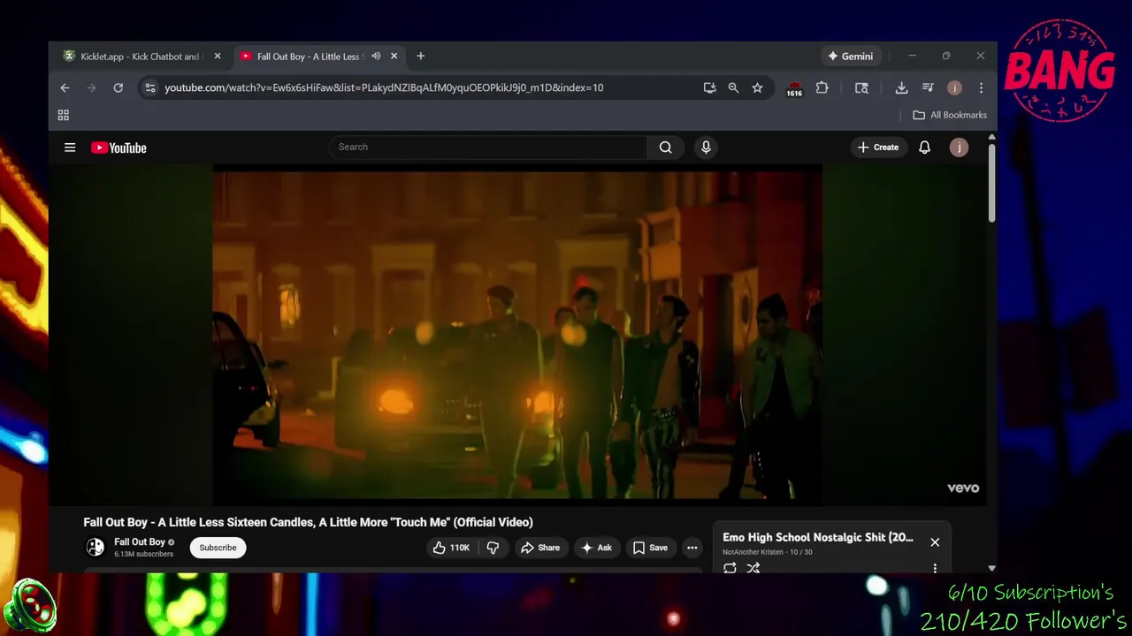The width and height of the screenshot is (1132, 636).
Task: Click the NotAnother Kristen - 10 / 30 text
Action: 768,552
